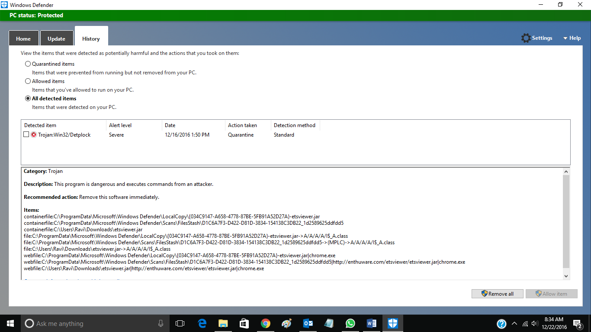This screenshot has width=591, height=332.
Task: Open the Settings text link
Action: [x=542, y=38]
